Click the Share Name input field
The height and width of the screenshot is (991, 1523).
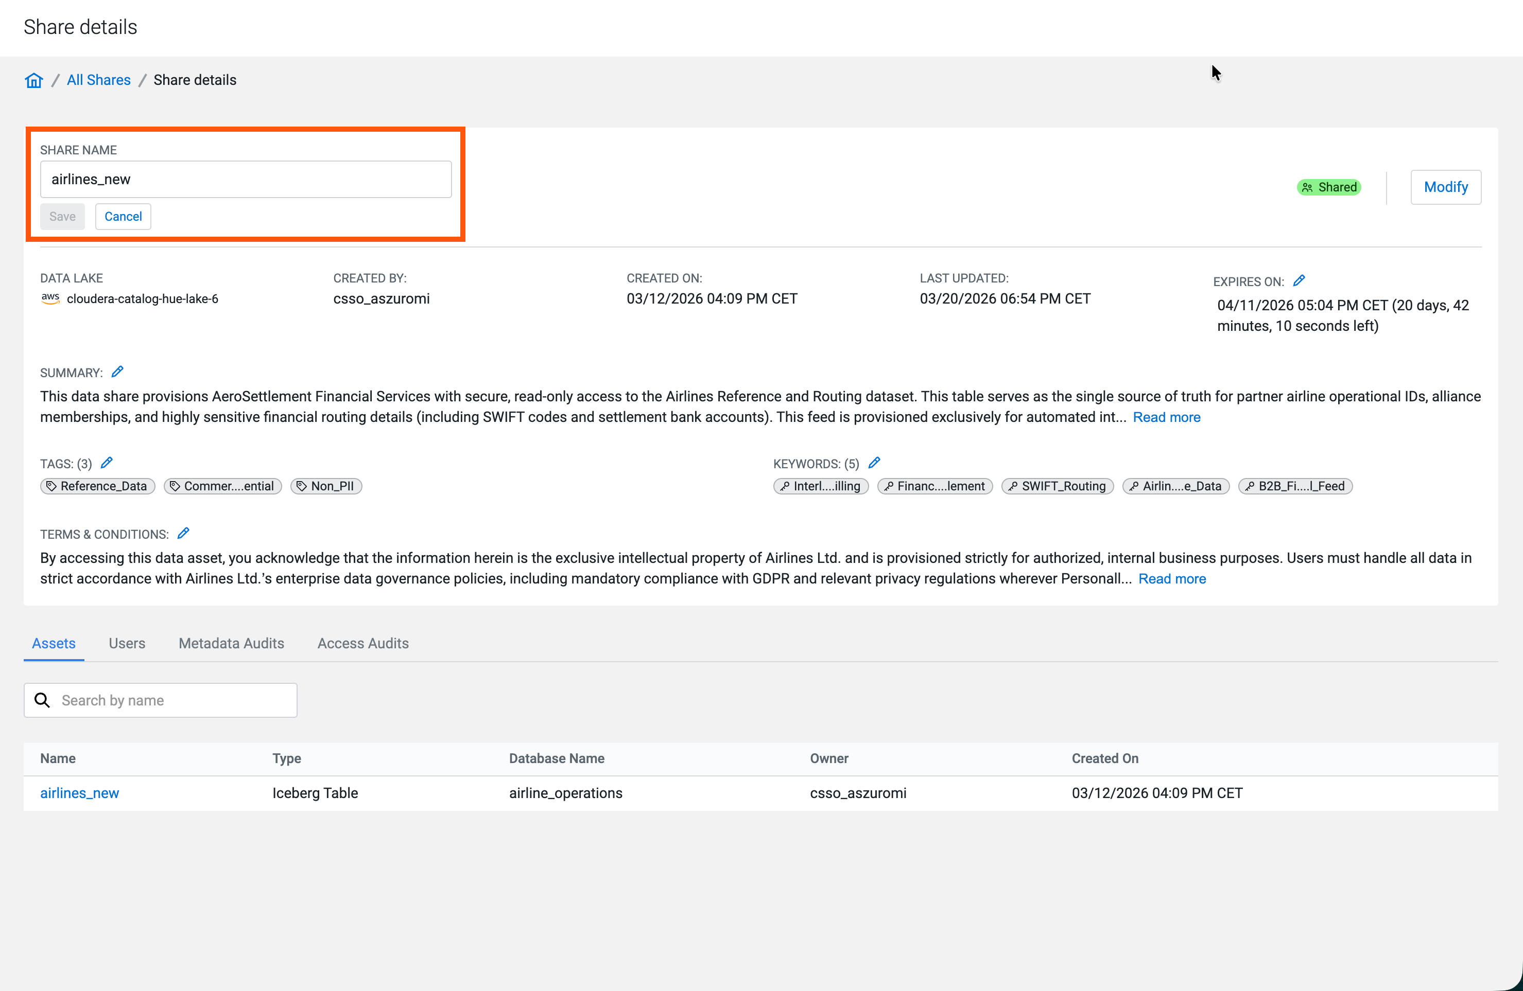pyautogui.click(x=246, y=179)
